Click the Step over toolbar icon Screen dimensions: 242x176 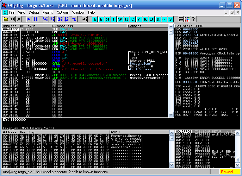52,19
